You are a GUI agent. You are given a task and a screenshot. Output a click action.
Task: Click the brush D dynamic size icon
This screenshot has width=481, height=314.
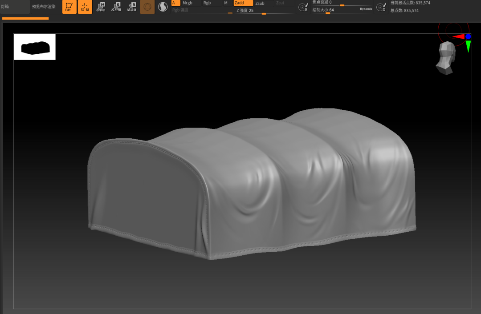(x=381, y=7)
